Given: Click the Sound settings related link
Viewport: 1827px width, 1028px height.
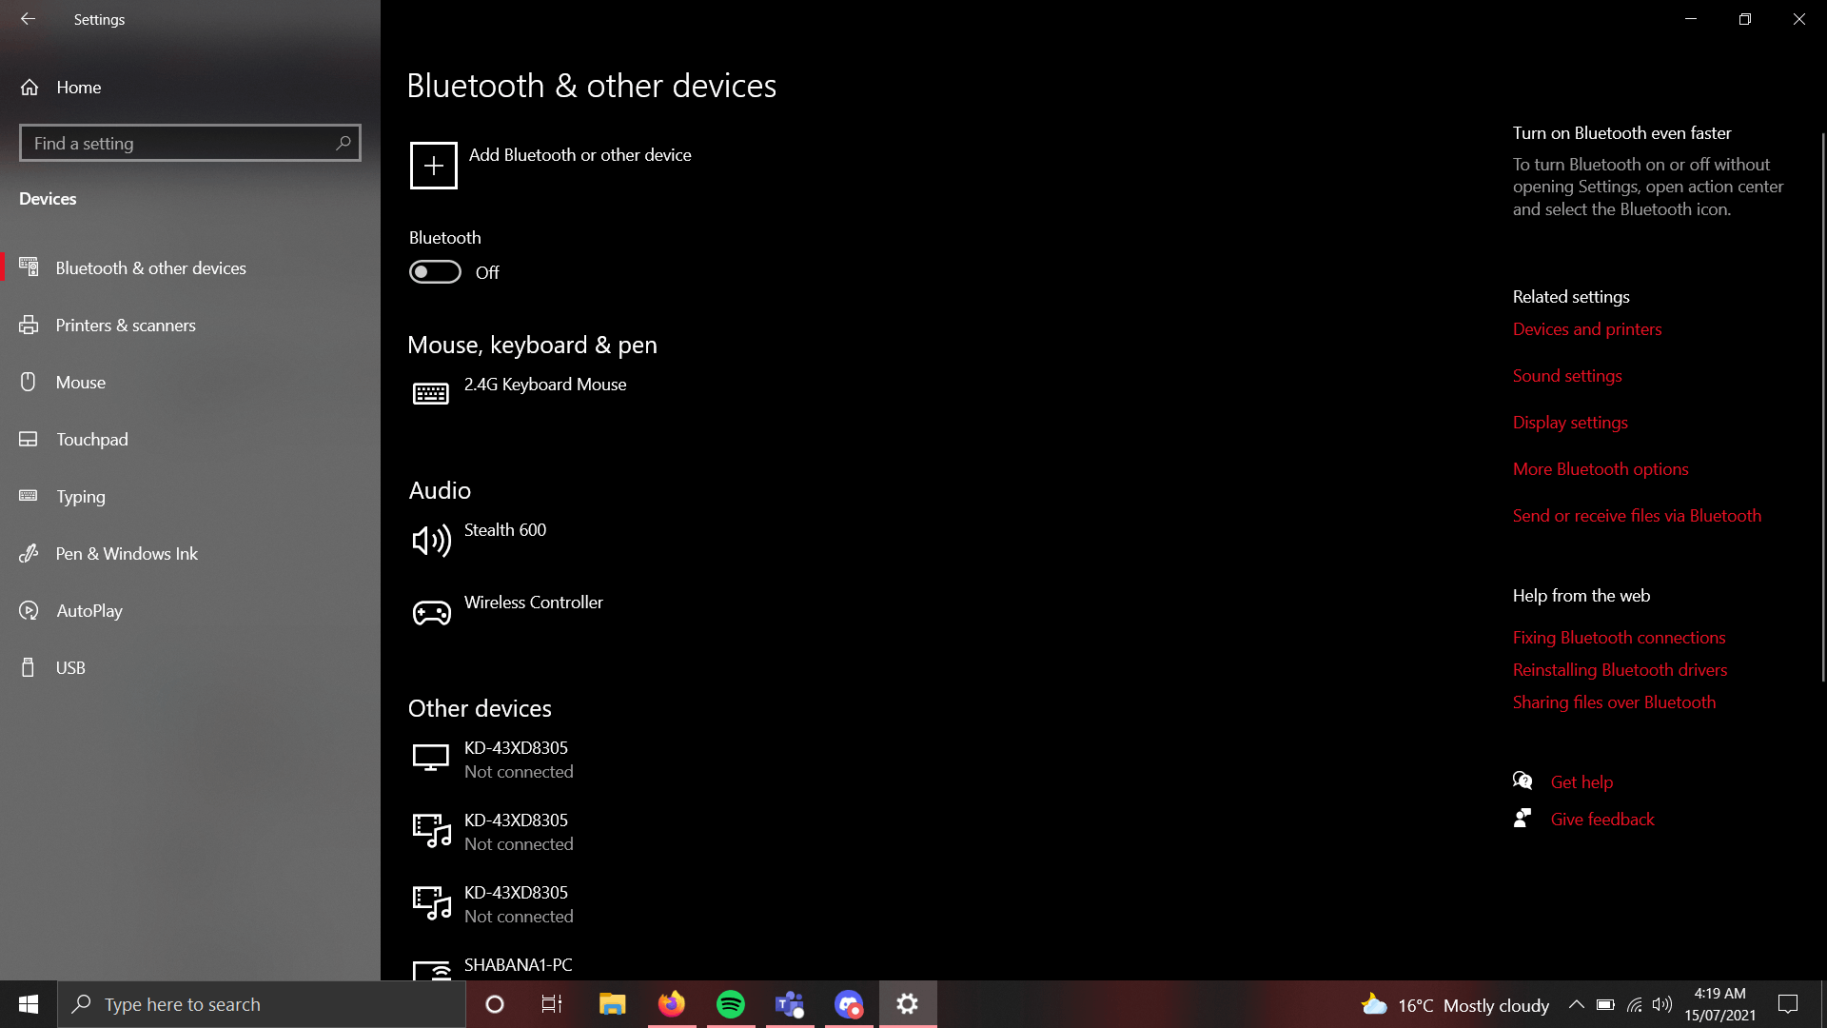Looking at the screenshot, I should [1567, 374].
